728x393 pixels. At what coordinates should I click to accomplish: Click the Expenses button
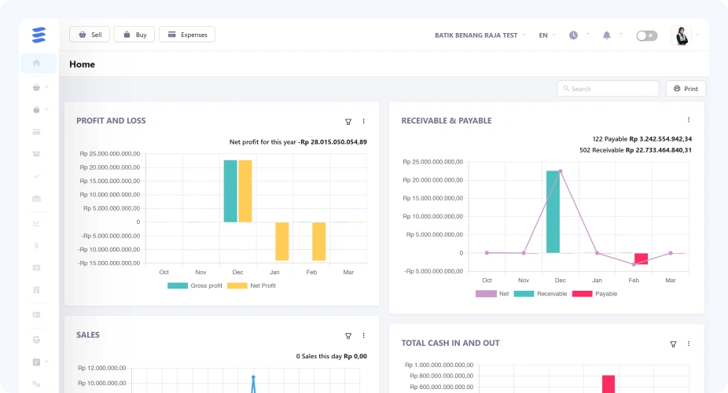[187, 35]
